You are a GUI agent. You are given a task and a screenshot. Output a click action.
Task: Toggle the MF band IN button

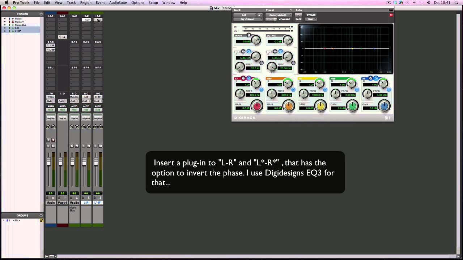pyautogui.click(x=325, y=90)
